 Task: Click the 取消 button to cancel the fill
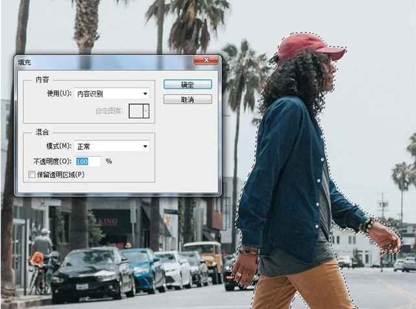[188, 99]
